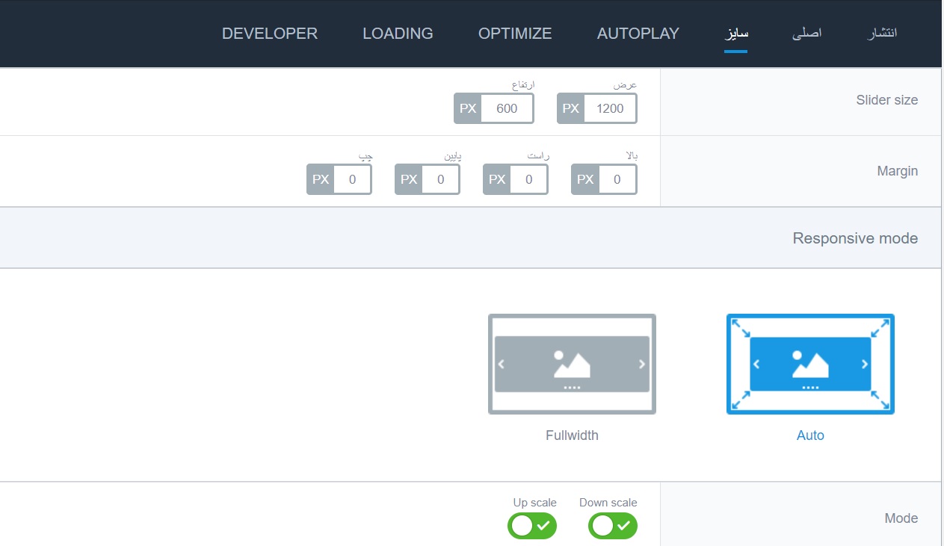This screenshot has height=546, width=944.
Task: Click the راست margin input field
Action: (x=529, y=179)
